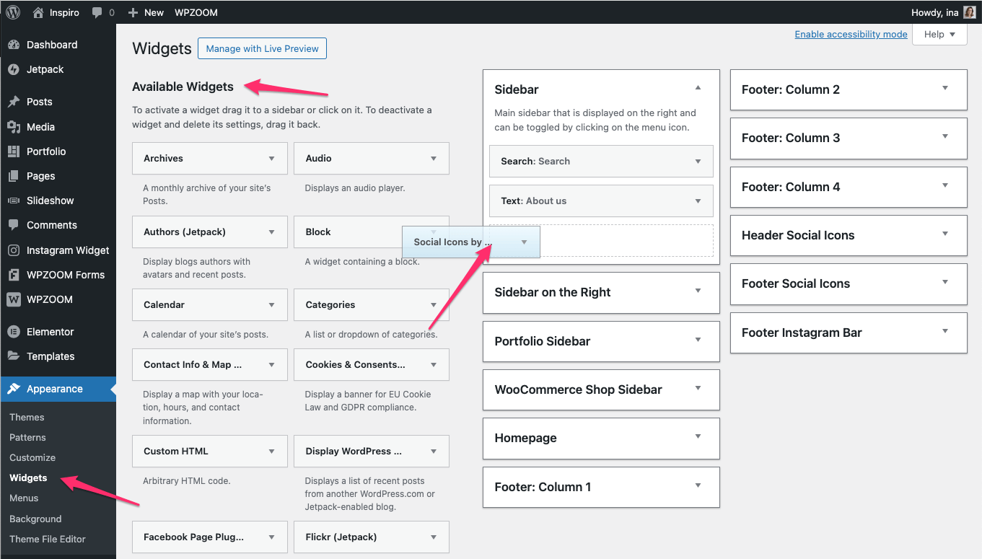The height and width of the screenshot is (559, 982).
Task: Expand the Search widget in Sidebar
Action: 698,162
